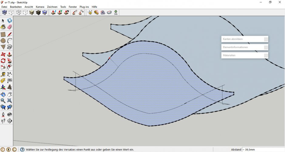Screen dimensions: 285x152
Task: Select the Push/Pull tool
Action: click(10, 54)
